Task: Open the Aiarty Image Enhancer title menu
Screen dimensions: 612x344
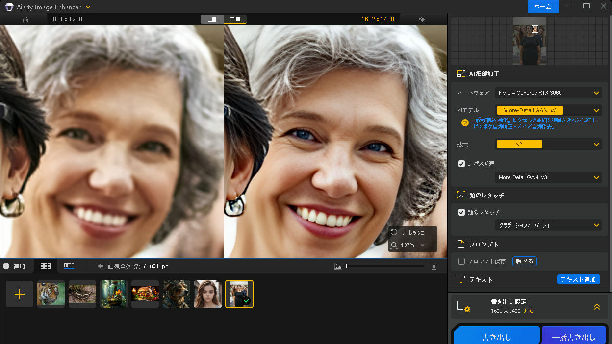Action: coord(88,7)
